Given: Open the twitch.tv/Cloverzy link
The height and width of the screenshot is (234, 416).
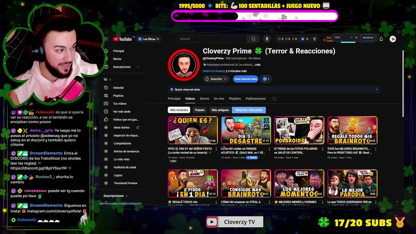Looking at the screenshot, I should coord(214,71).
